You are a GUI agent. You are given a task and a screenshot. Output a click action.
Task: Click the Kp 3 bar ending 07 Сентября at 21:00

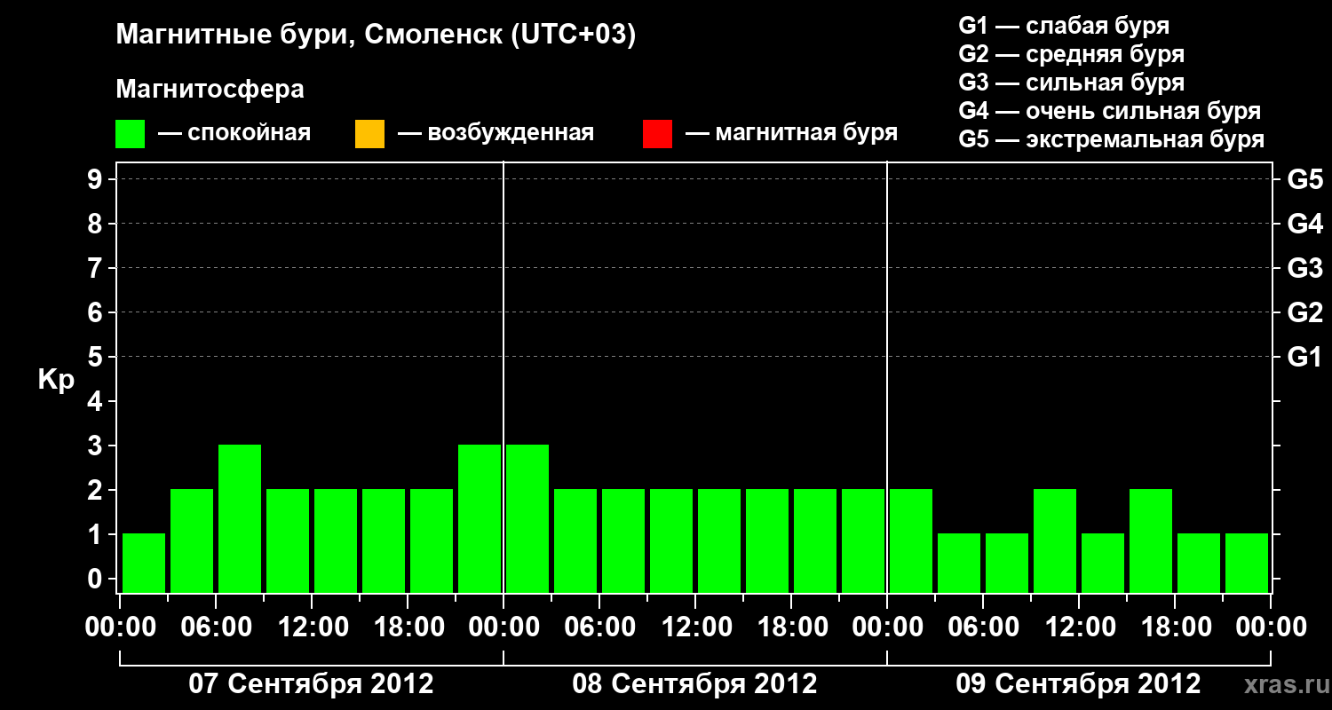[x=480, y=518]
